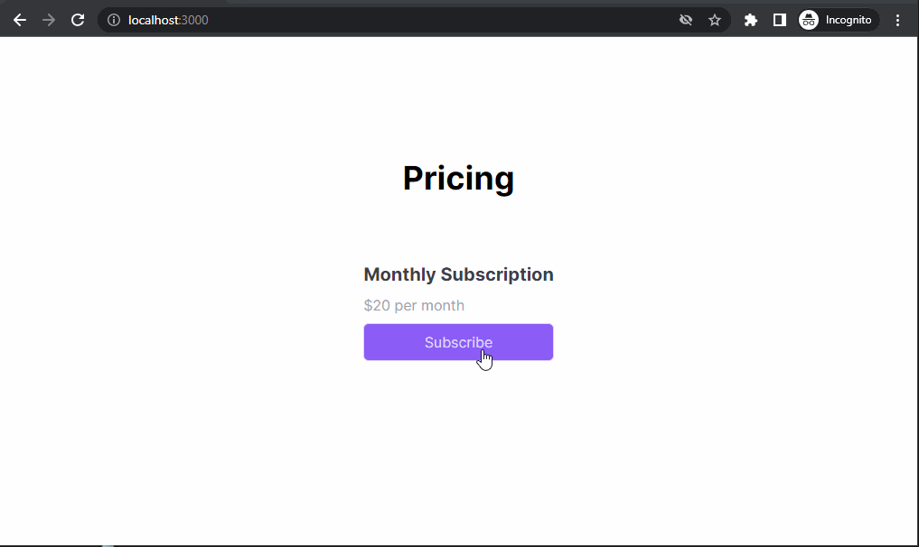This screenshot has width=919, height=547.
Task: Open the side panel icon
Action: tap(779, 19)
